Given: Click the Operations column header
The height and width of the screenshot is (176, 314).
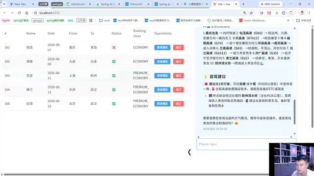Looking at the screenshot, I should point(163,33).
